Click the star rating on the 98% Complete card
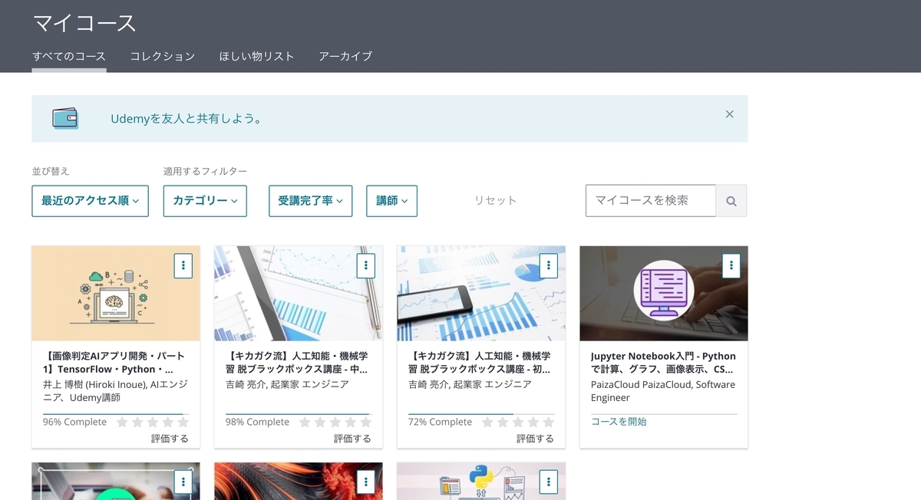Viewport: 921px width, 500px height. pos(335,422)
